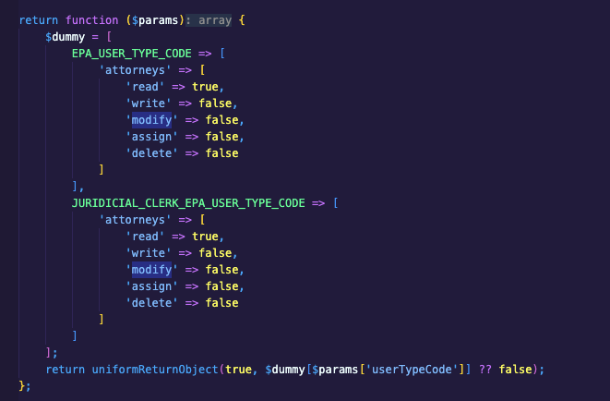
Task: Click the closing '};' on the last line
Action: 25,385
